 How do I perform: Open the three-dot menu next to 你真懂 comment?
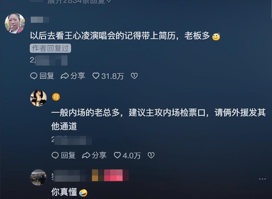pyautogui.click(x=262, y=179)
